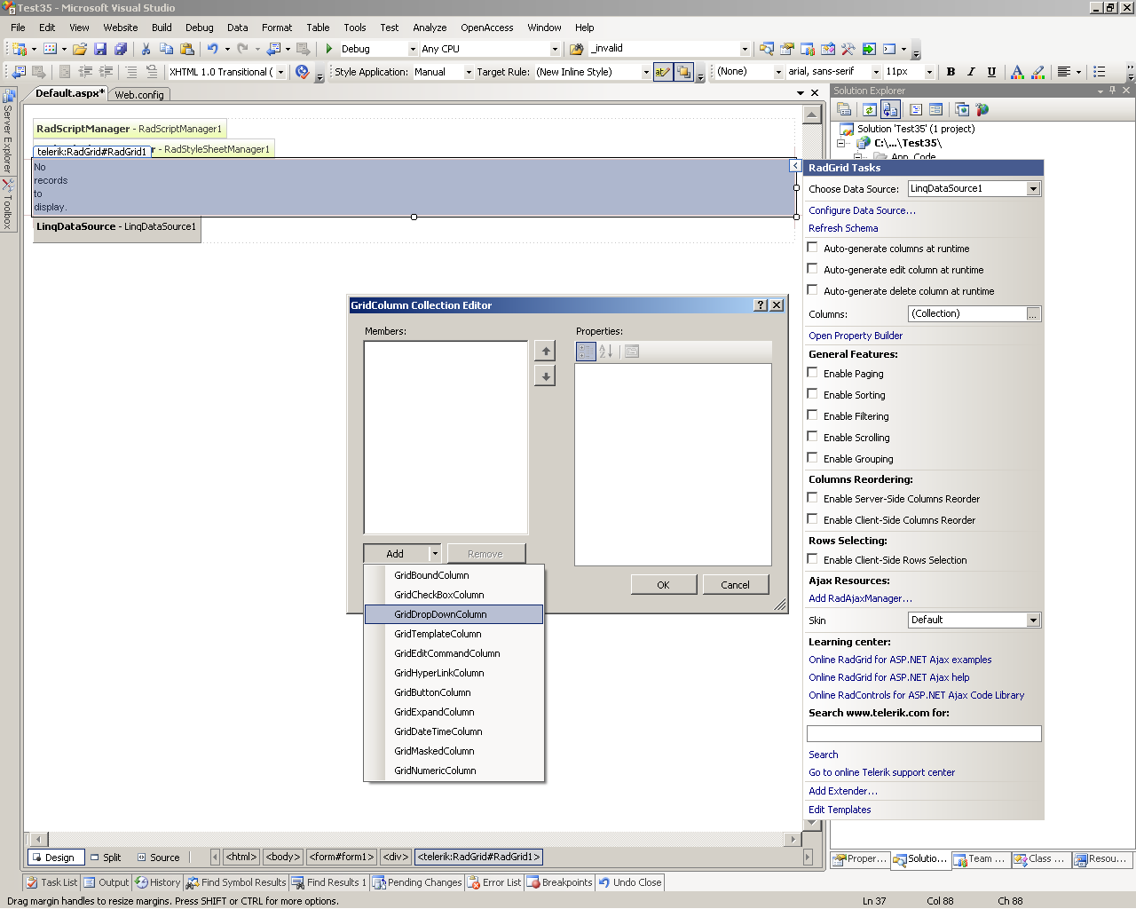The width and height of the screenshot is (1136, 909).
Task: Cut selection with the scissors icon
Action: click(146, 49)
